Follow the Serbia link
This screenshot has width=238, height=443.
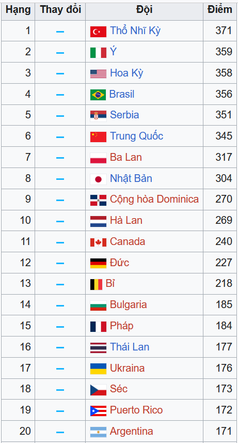(124, 115)
